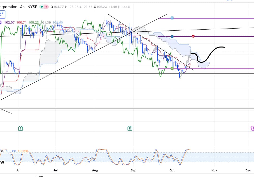
Task: Select the hand-drawn black curve projection
Action: tap(208, 54)
